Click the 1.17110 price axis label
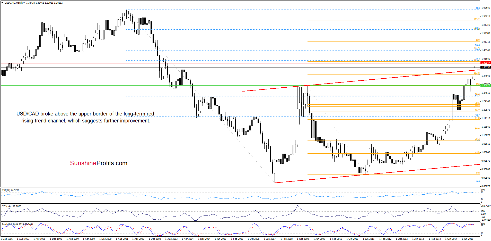Image resolution: width=491 pixels, height=241 pixels. [486, 118]
